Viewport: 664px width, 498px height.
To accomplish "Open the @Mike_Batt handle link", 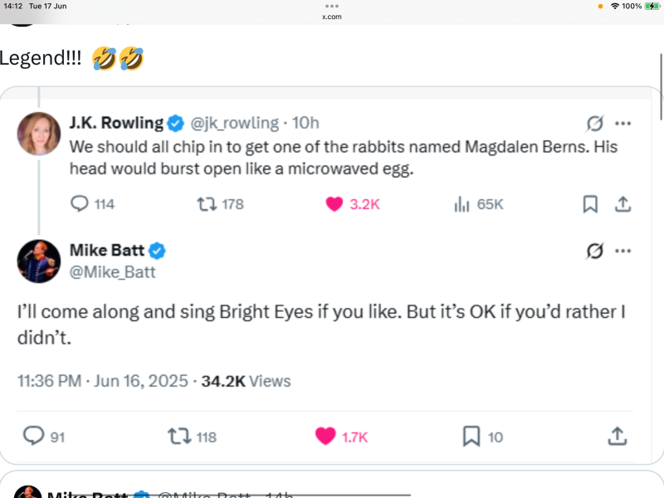I will pos(113,271).
